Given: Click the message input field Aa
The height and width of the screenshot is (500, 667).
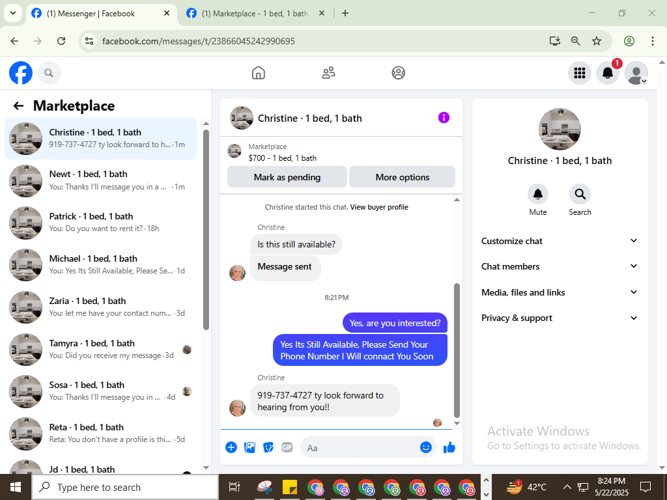Looking at the screenshot, I should pyautogui.click(x=369, y=447).
